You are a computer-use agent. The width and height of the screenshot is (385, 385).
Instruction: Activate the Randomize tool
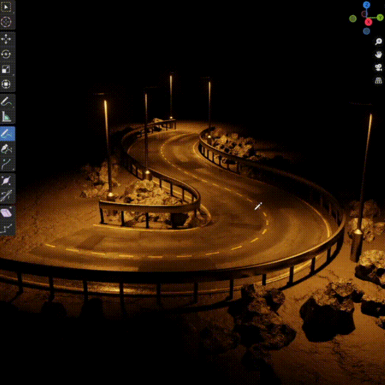(7, 228)
